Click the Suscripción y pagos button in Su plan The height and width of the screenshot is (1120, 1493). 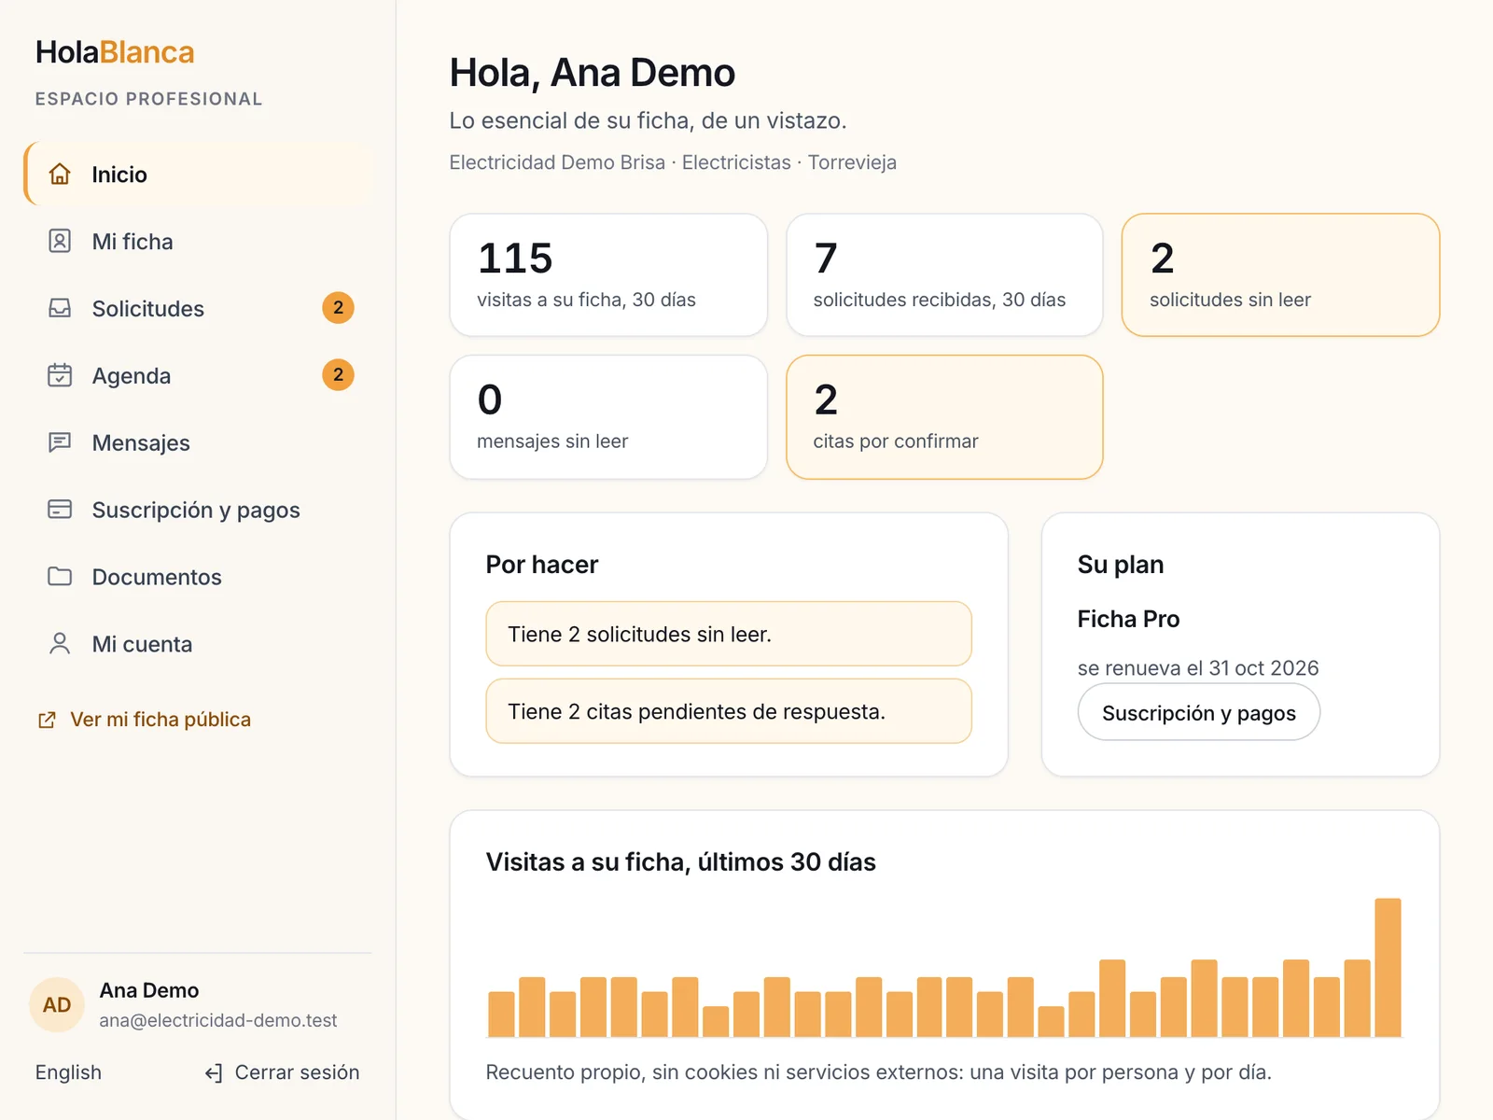point(1198,712)
